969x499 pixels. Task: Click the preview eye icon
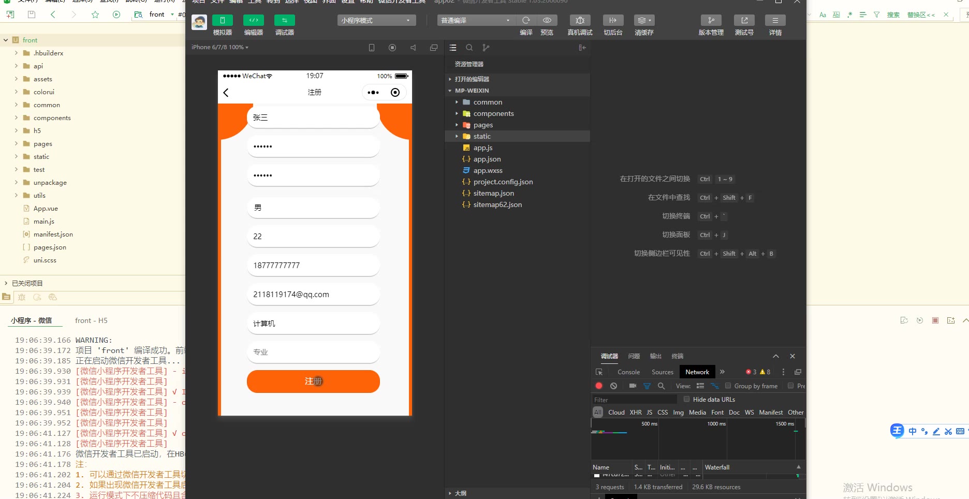click(547, 20)
